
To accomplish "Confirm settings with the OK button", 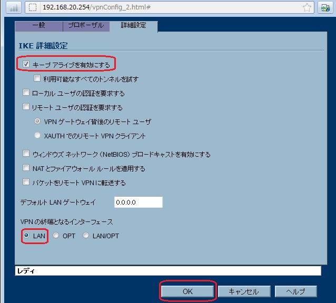I will (187, 291).
